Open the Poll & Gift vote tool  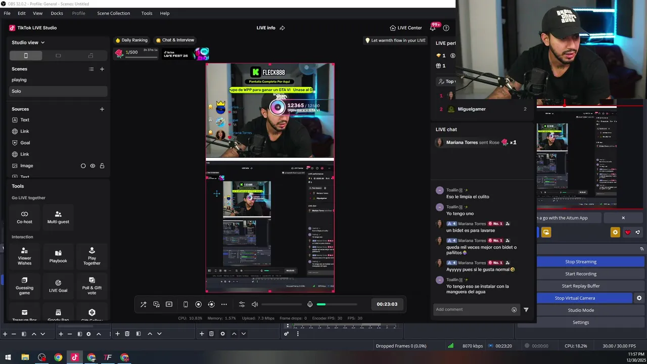(x=92, y=286)
